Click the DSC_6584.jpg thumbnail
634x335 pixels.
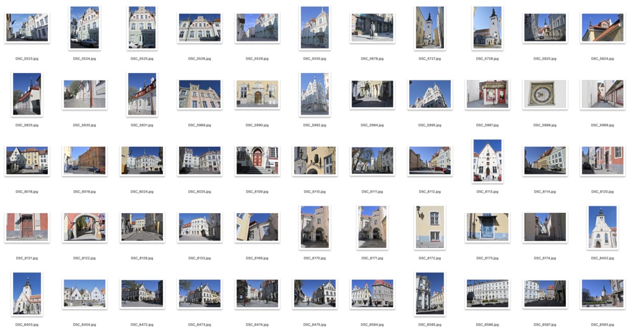click(x=372, y=294)
